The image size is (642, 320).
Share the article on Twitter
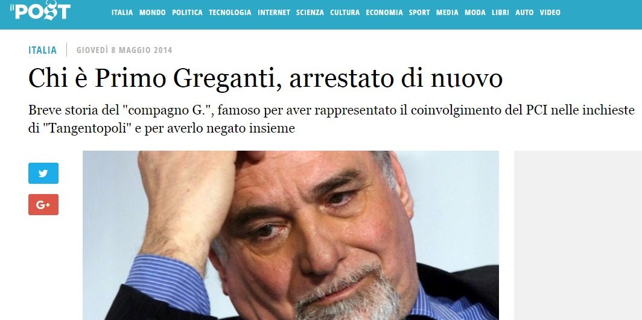(x=43, y=174)
